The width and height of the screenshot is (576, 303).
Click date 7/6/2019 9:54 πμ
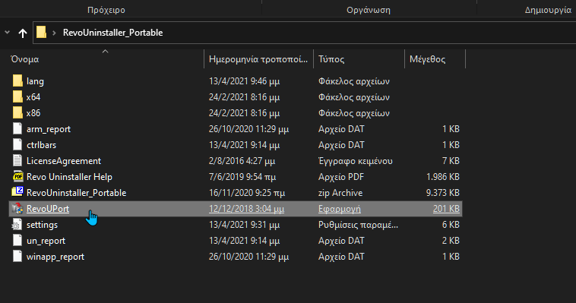[242, 177]
